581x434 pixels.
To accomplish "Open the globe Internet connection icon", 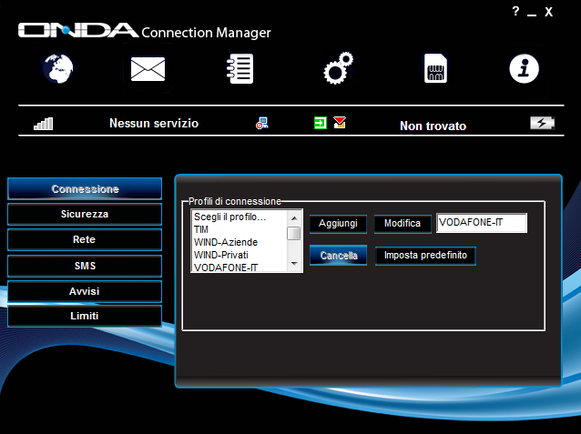I will tap(58, 68).
